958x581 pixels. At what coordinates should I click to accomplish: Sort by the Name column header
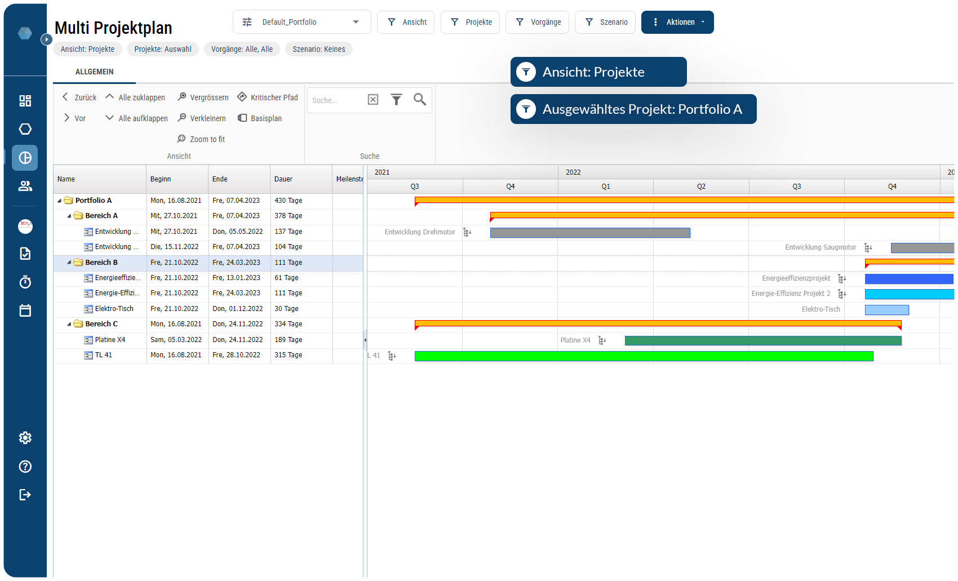pyautogui.click(x=100, y=179)
